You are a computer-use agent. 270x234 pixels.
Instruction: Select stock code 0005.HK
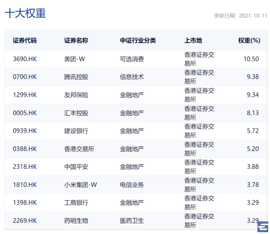pyautogui.click(x=25, y=113)
